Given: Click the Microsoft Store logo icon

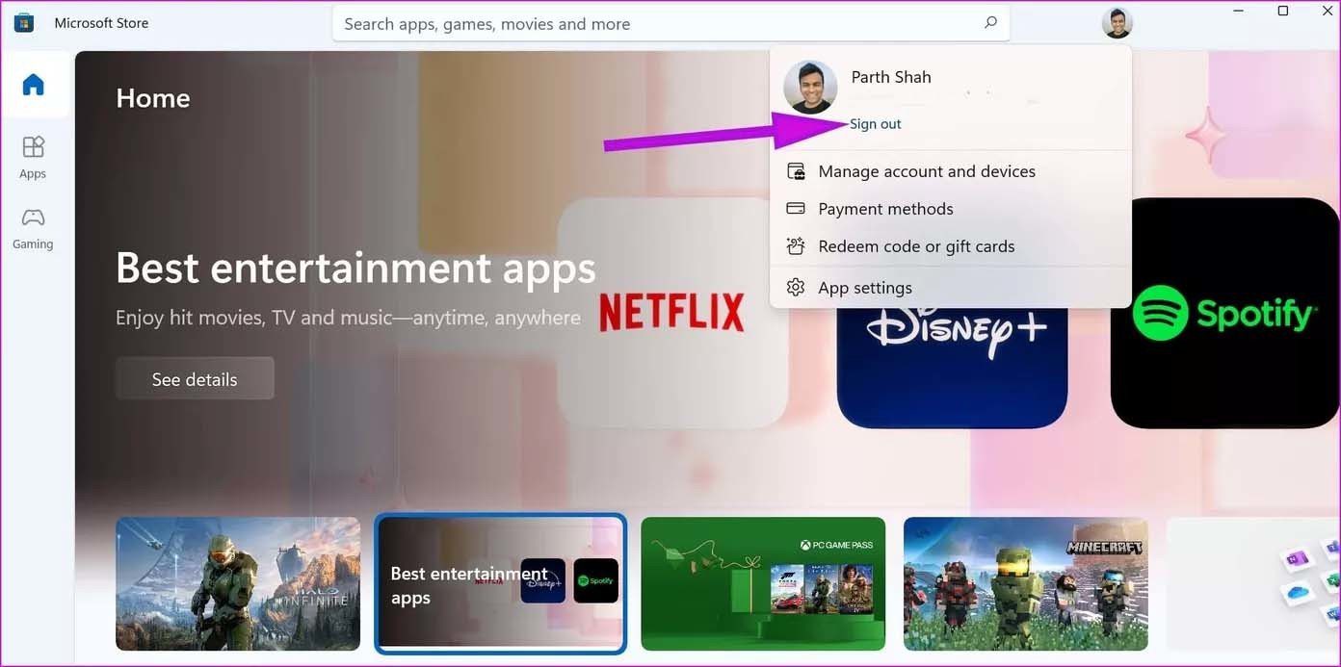Looking at the screenshot, I should (x=23, y=23).
